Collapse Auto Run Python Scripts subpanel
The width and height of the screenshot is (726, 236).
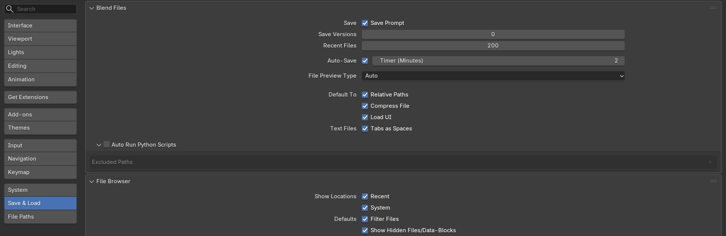(x=99, y=145)
